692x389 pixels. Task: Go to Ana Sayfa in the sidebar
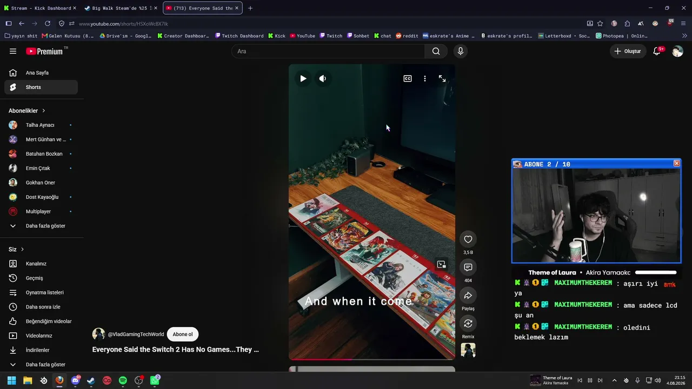(41, 73)
